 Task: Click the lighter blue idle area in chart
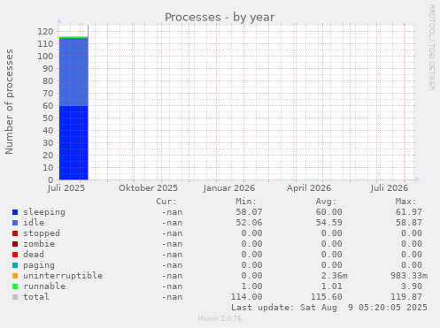[73, 72]
